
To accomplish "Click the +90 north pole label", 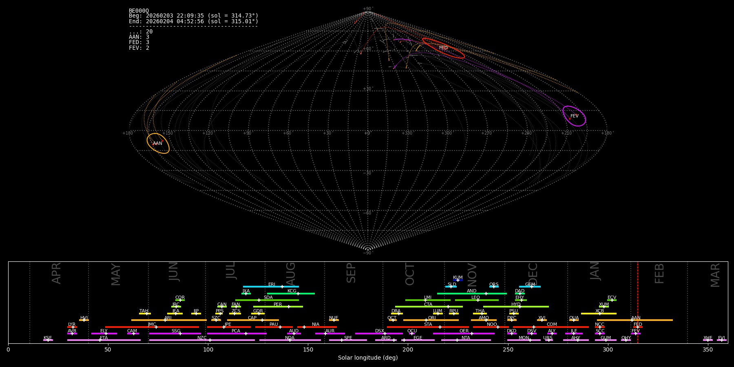I will coord(367,9).
